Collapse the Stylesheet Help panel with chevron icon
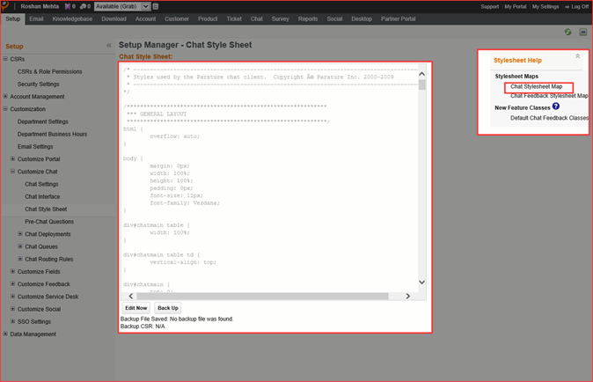The height and width of the screenshot is (382, 593). [x=578, y=56]
